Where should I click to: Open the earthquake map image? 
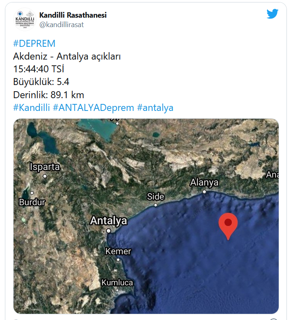tap(146, 216)
